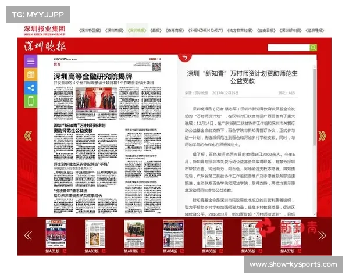Download PDF icon beside 第A07版

(x=300, y=251)
